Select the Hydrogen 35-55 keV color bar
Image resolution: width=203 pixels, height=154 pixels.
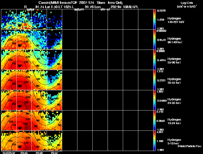[154, 80]
